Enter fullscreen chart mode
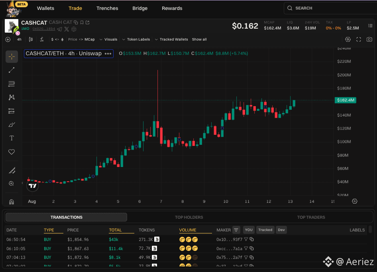Viewport: 377px width, 272px height. pos(359,39)
